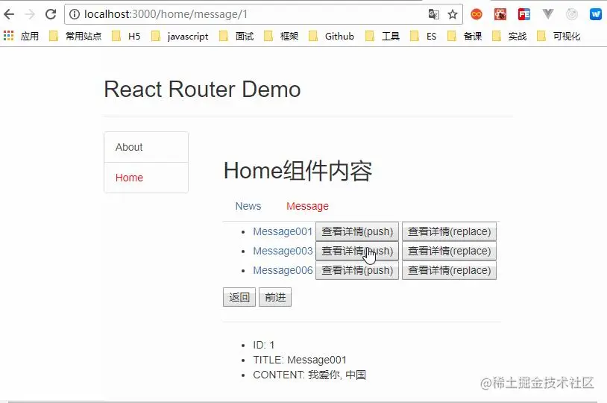Click the 前进 forward button

(x=275, y=297)
